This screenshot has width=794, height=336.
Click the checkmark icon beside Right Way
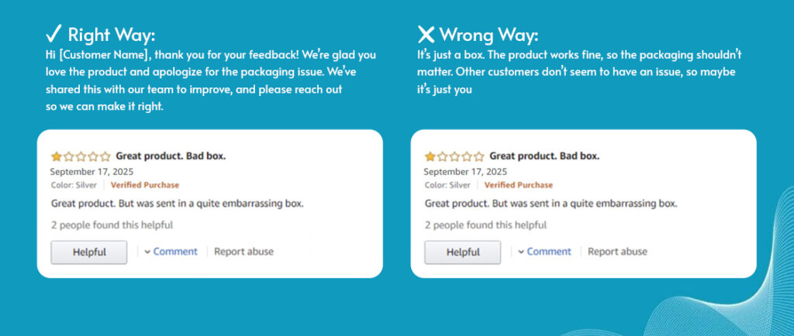(x=54, y=34)
